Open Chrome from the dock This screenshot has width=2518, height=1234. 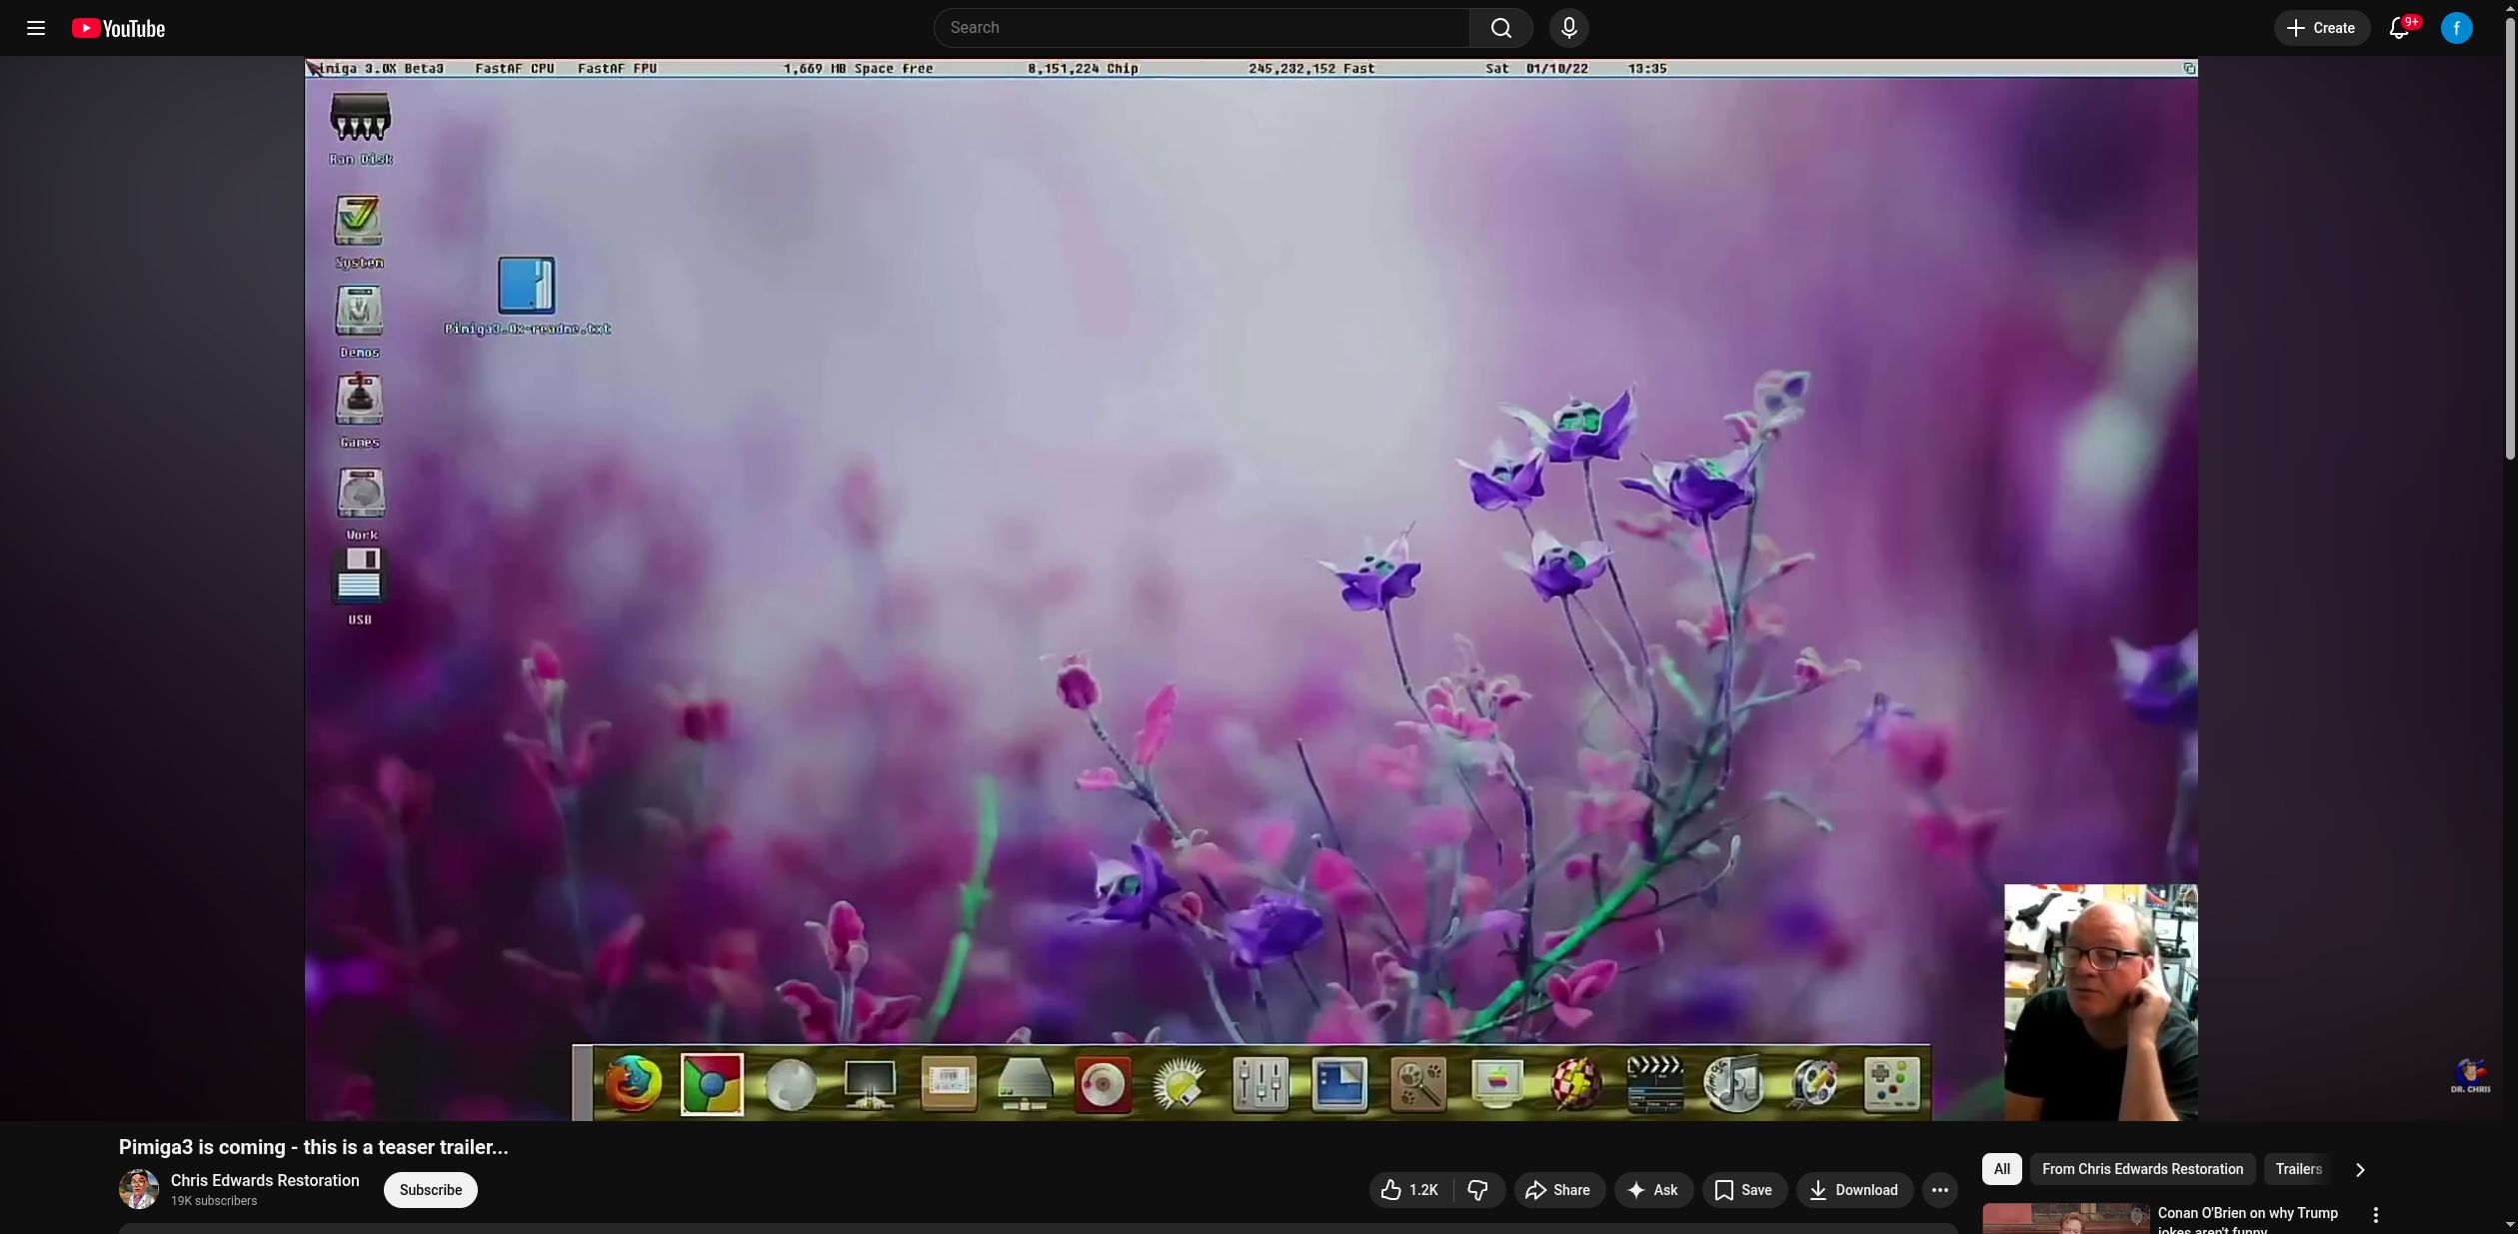(712, 1084)
